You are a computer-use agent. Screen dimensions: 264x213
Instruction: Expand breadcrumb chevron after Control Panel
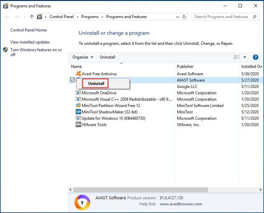pos(77,17)
